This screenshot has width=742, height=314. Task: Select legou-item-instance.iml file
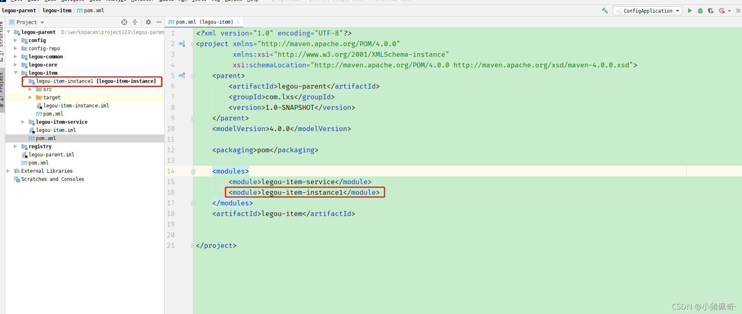pyautogui.click(x=76, y=105)
